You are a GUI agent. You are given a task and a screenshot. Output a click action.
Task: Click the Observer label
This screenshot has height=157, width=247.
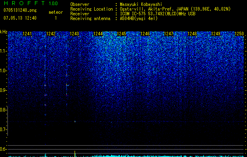(x=80, y=4)
